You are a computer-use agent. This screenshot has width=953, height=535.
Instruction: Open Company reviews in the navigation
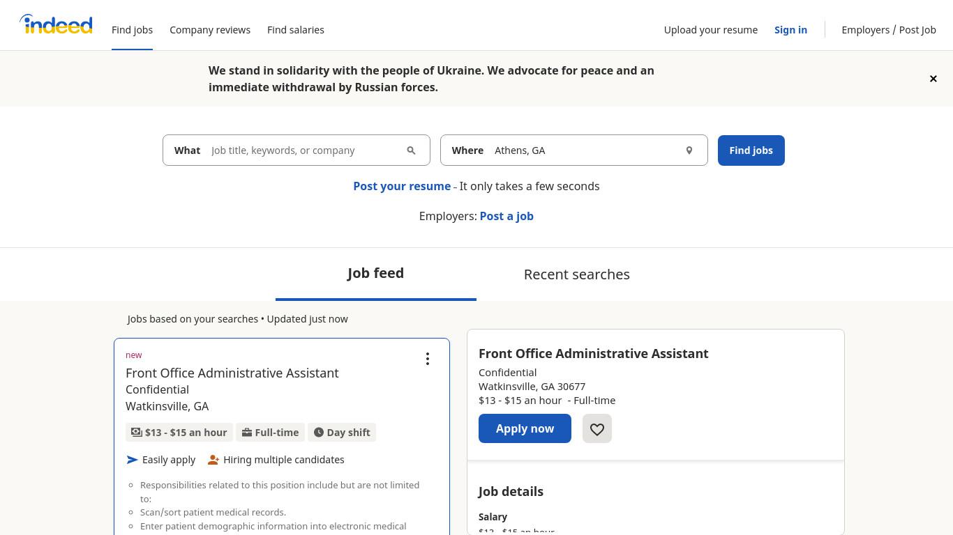coord(210,30)
